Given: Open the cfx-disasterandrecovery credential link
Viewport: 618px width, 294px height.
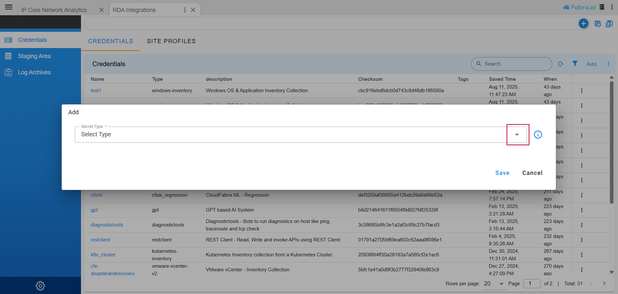Looking at the screenshot, I should point(113,270).
